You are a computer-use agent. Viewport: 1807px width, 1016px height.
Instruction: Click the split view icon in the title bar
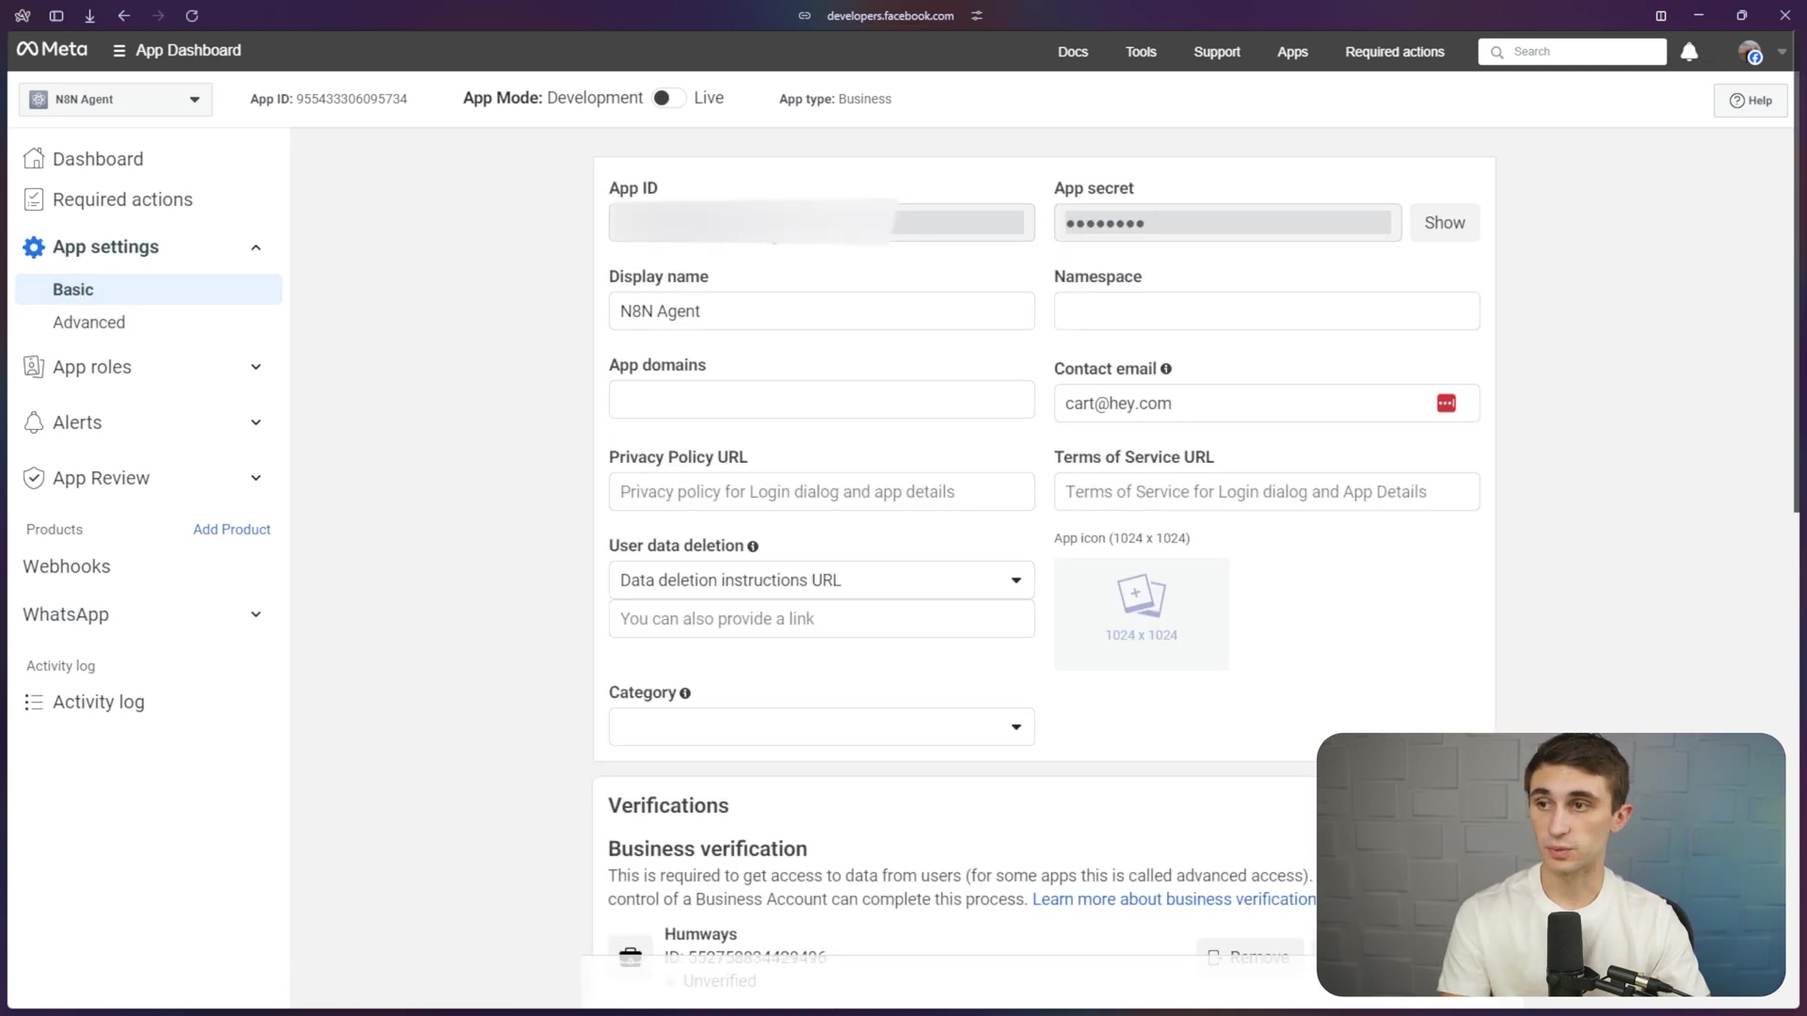1661,16
